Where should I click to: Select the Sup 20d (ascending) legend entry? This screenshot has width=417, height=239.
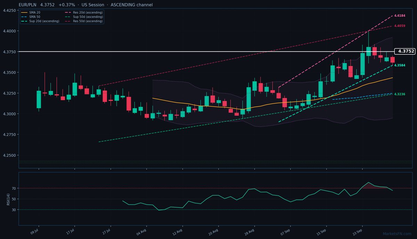coord(40,21)
